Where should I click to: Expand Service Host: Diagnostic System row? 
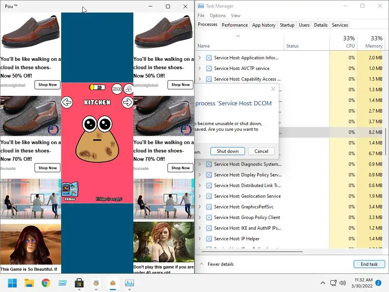200,164
